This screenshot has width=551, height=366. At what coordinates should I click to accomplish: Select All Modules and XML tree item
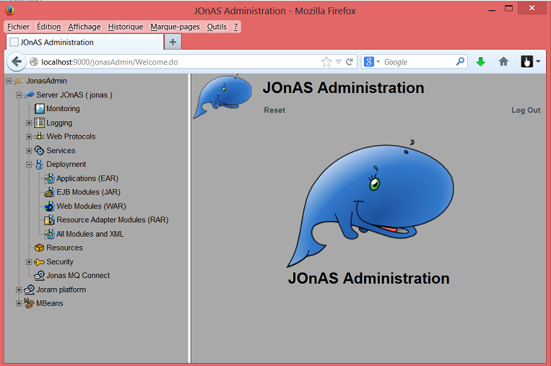tap(90, 234)
